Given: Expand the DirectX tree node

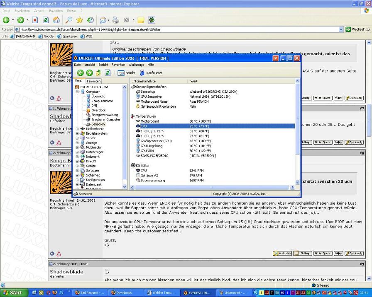Looking at the screenshot, I should 77,161.
